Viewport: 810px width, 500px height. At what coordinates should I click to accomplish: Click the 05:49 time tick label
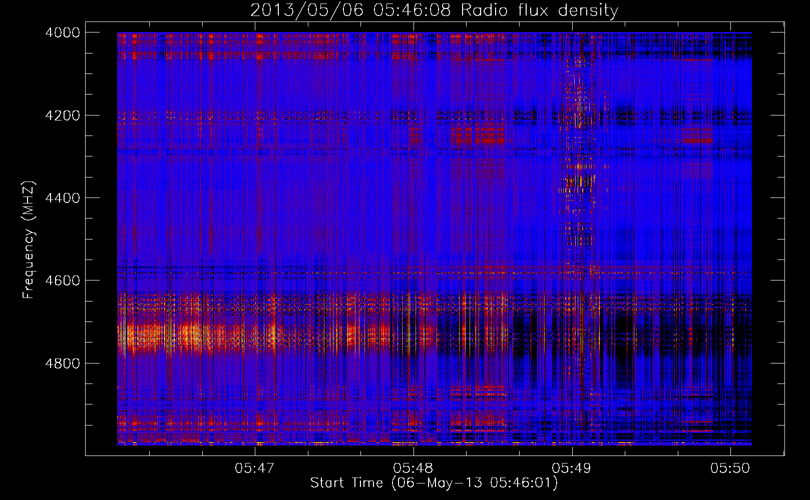(x=572, y=468)
